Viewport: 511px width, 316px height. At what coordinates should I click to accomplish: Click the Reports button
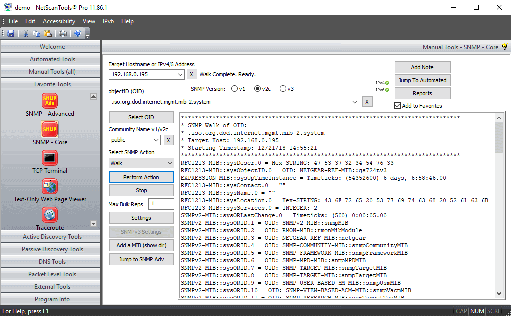(x=422, y=93)
